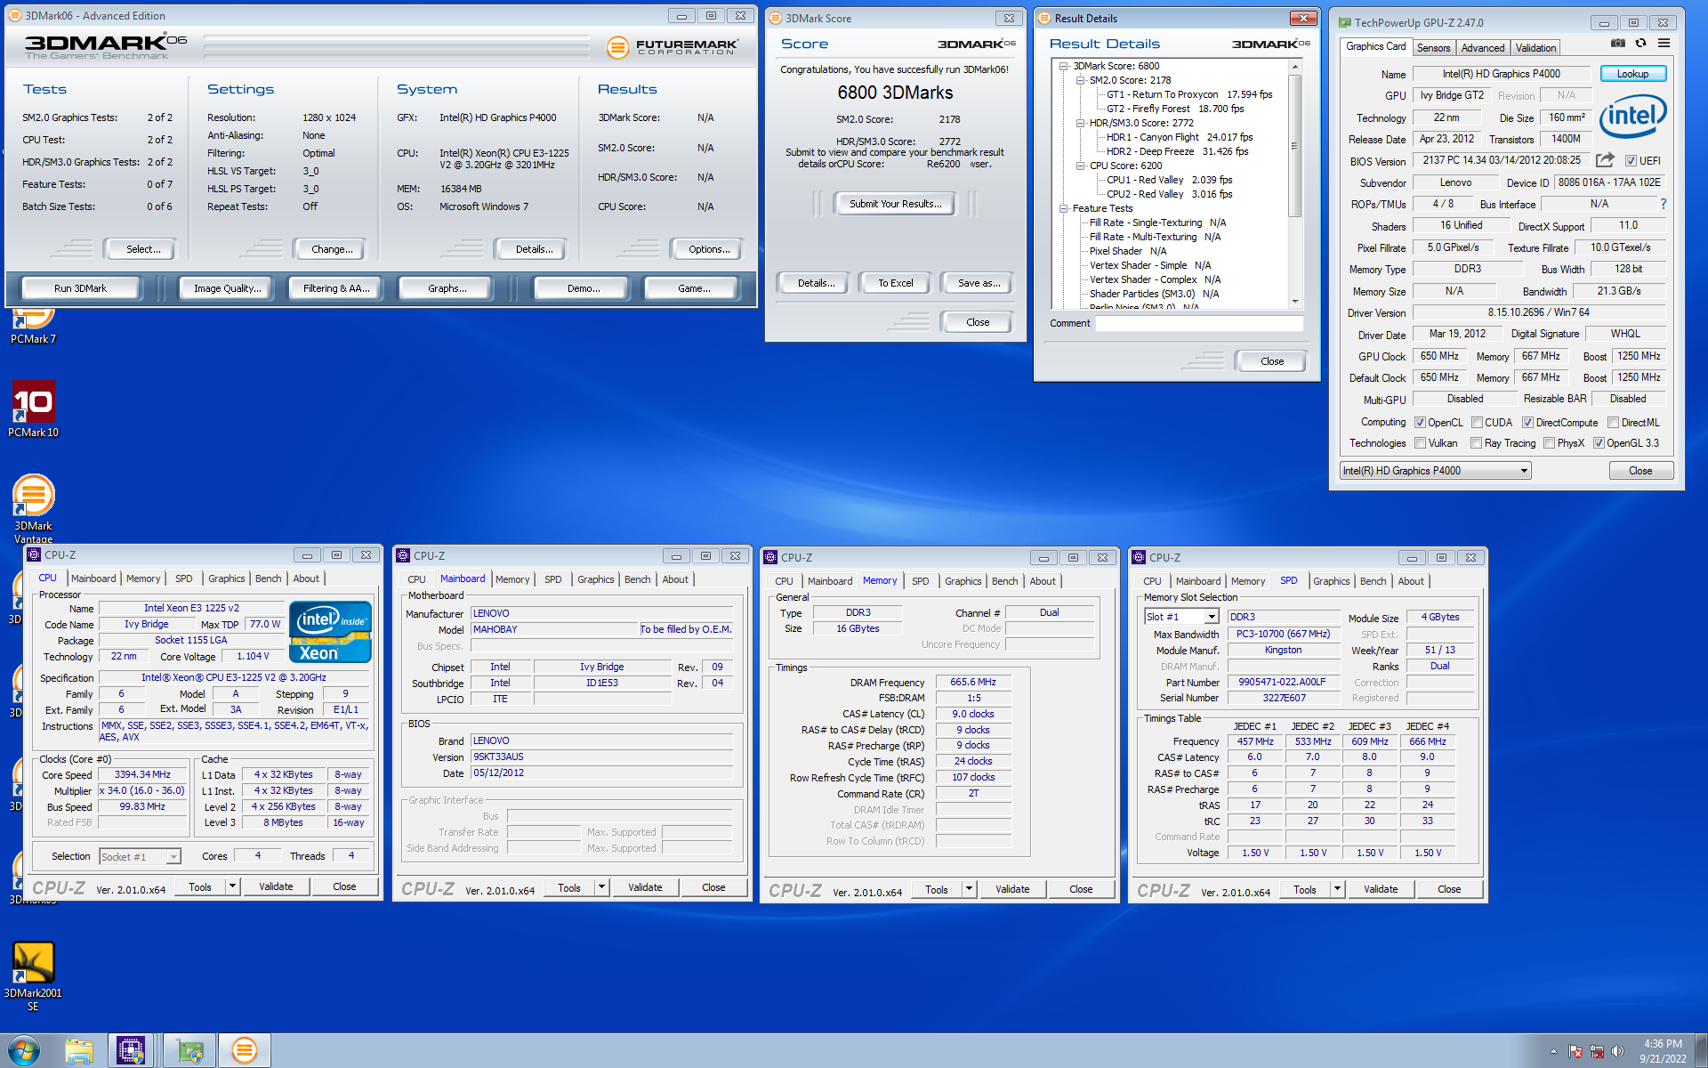
Task: Click the Result Details scroll up arrow
Action: 1294,67
